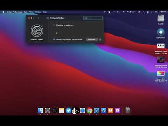This screenshot has height=126, width=168.
Task: Launch Books from the Dock
Action: (111, 110)
